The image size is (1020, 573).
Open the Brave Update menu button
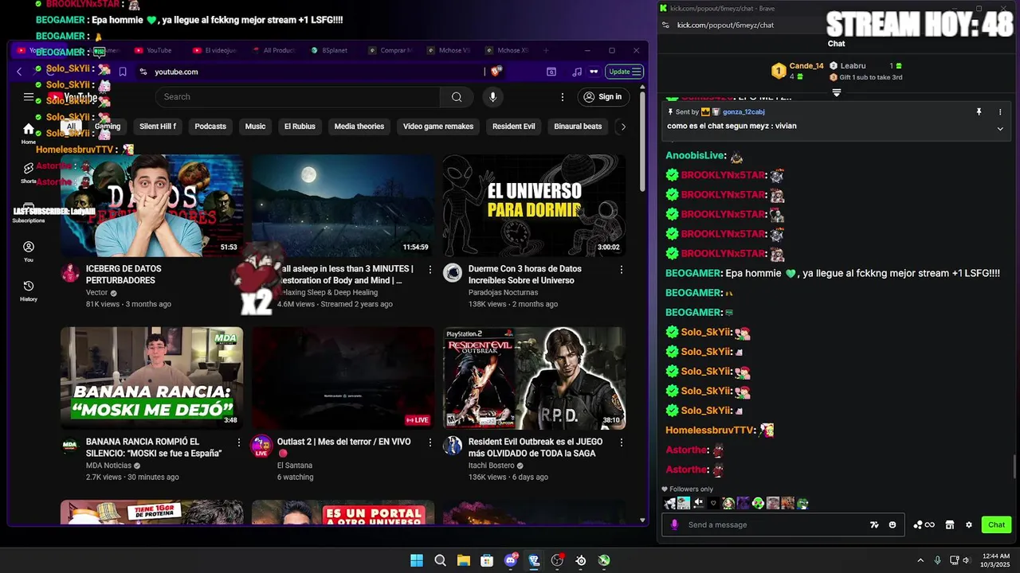pos(625,72)
